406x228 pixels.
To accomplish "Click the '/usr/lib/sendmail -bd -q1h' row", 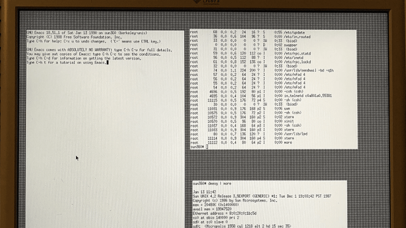I will [x=262, y=70].
